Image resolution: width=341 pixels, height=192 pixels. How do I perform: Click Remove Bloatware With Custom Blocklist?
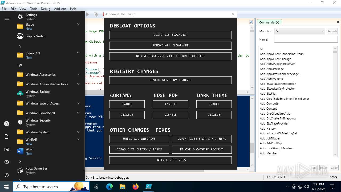click(x=170, y=56)
